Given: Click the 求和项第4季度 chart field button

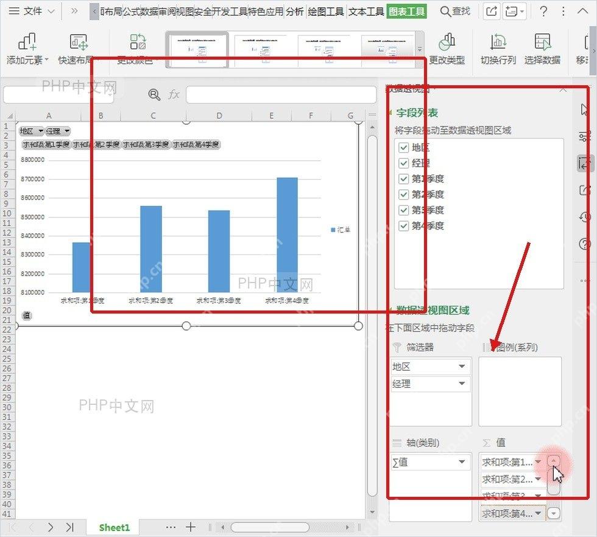Looking at the screenshot, I should coord(196,145).
